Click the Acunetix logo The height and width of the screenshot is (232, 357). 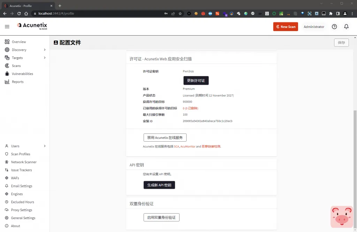click(32, 26)
